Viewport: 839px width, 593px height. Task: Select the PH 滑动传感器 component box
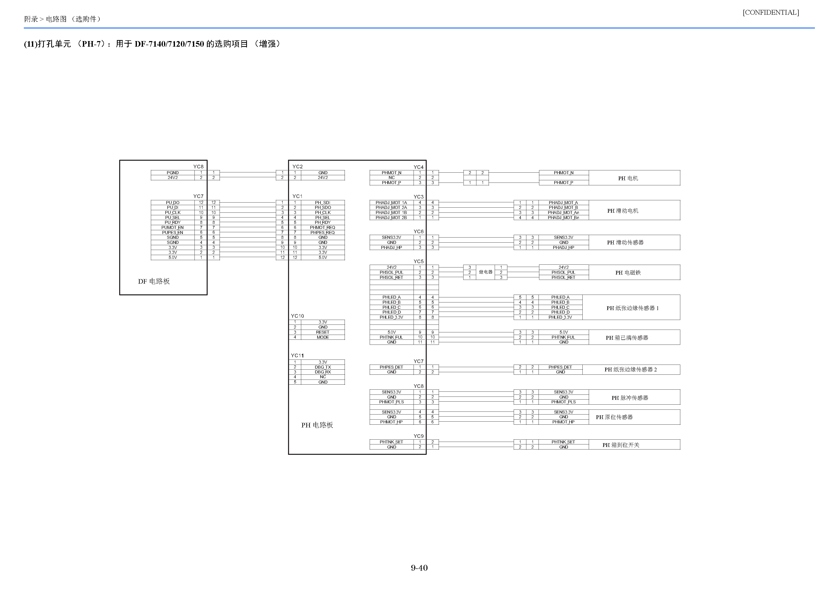(634, 242)
